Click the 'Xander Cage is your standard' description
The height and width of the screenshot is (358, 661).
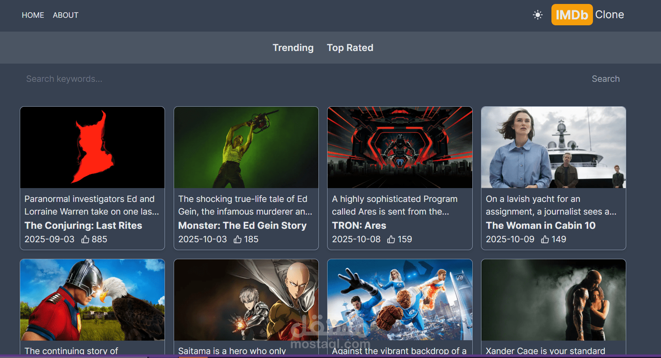pos(545,351)
